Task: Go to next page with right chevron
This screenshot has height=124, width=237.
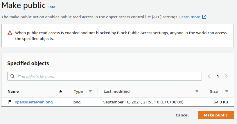Action: point(226,76)
